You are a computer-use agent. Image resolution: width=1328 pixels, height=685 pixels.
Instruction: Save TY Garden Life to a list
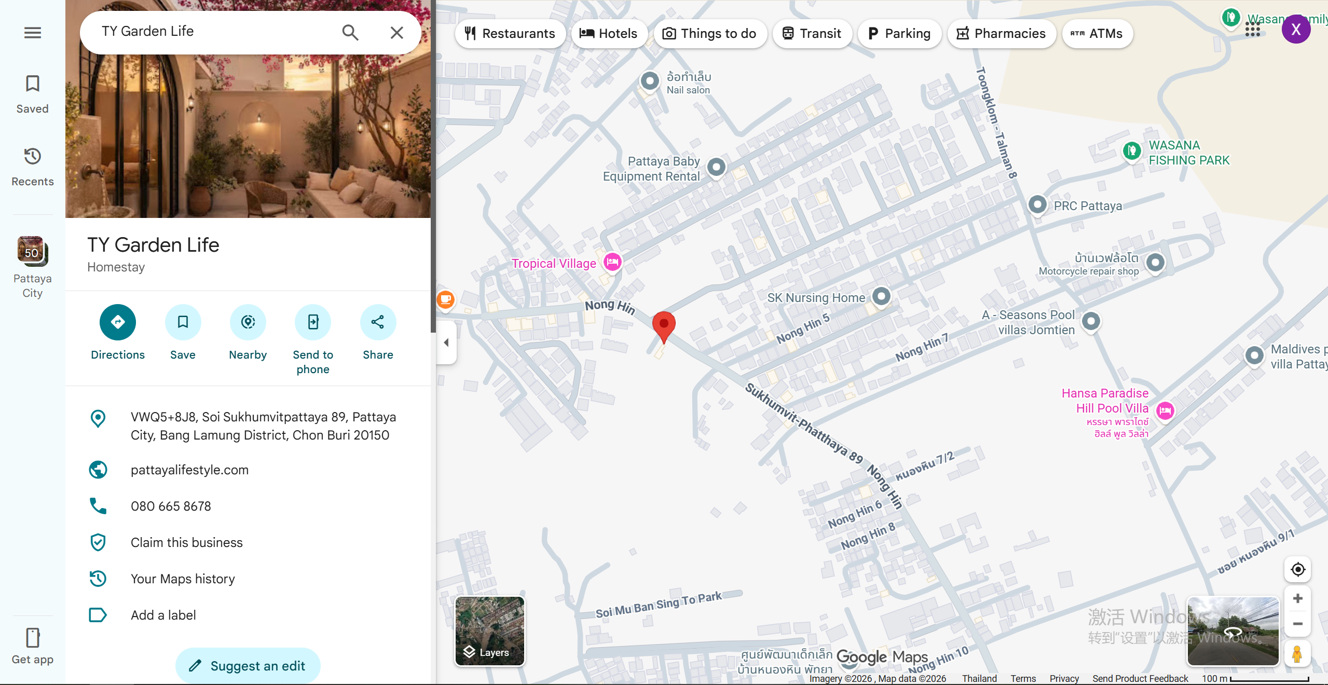coord(183,333)
